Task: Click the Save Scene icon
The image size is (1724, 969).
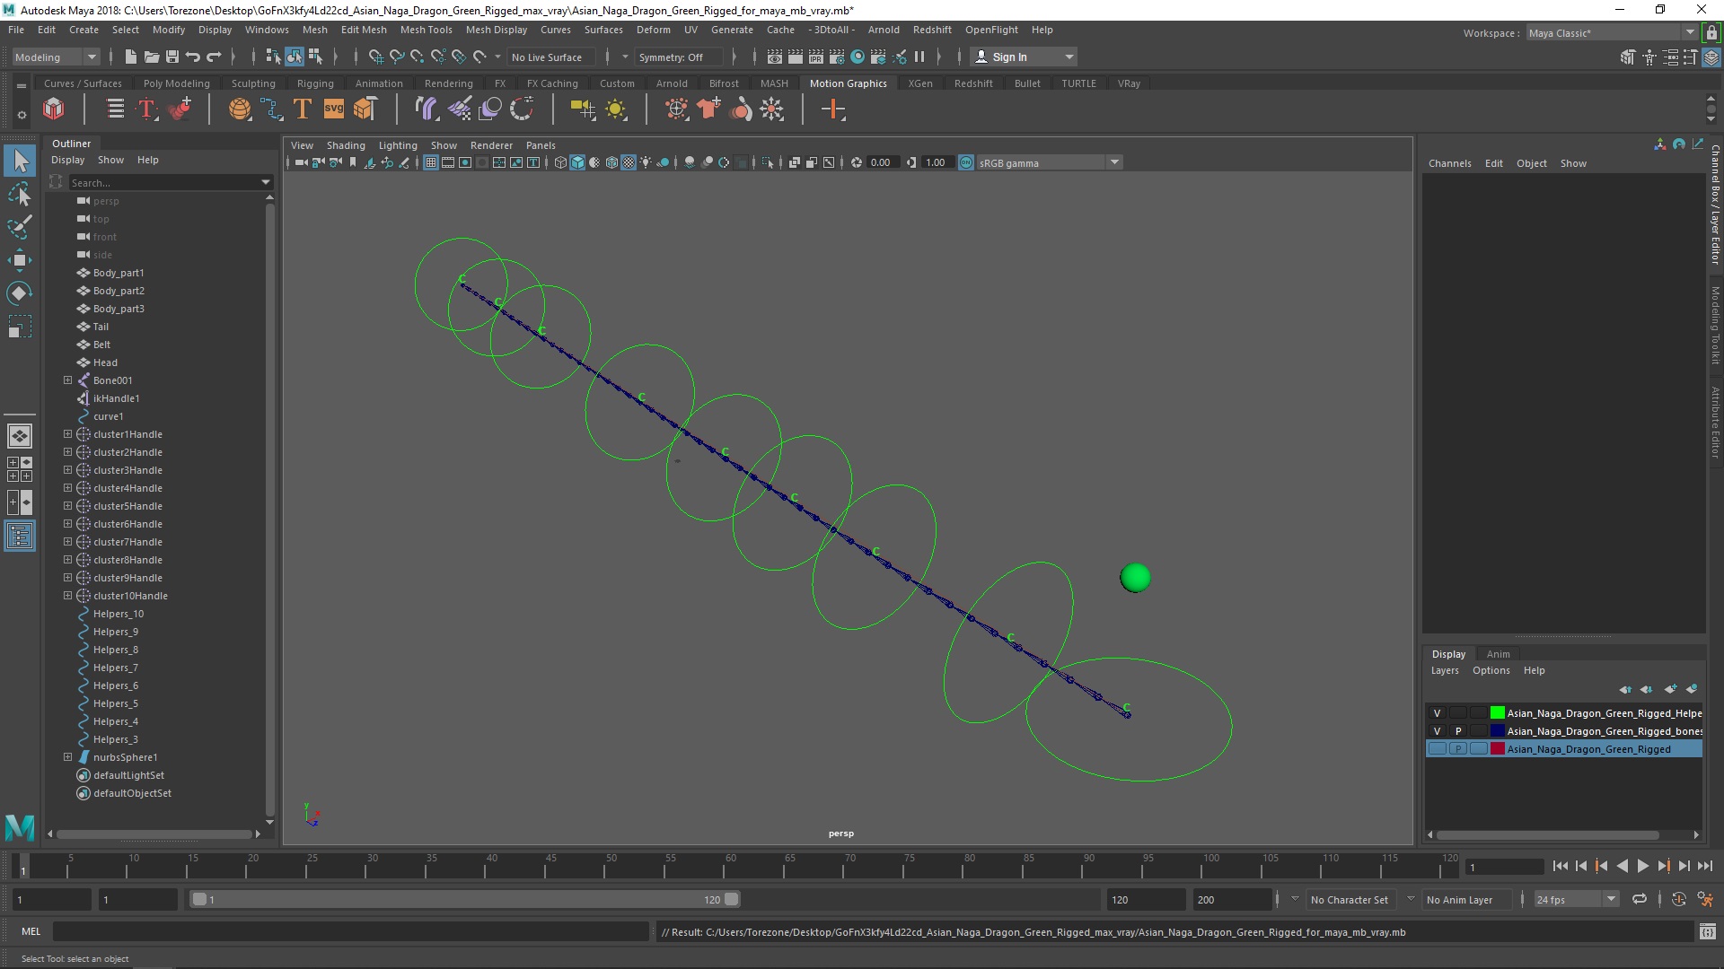Action: coord(172,57)
